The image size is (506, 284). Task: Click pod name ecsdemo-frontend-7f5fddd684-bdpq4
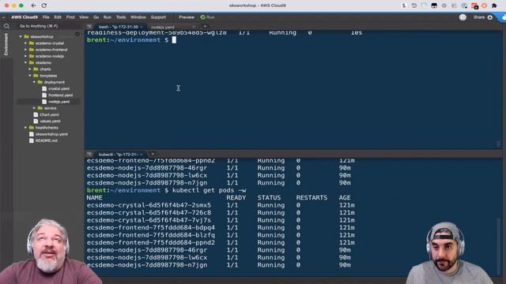(151, 228)
